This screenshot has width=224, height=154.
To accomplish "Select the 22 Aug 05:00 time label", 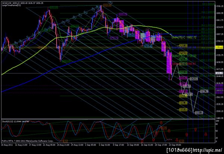I will 49,145.
